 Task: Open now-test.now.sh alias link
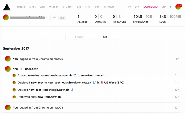click(x=93, y=75)
